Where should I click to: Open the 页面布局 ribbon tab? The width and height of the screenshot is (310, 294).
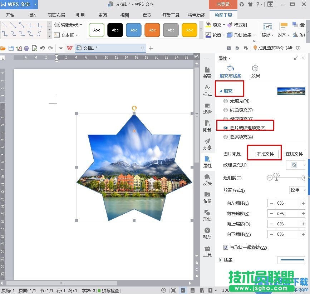coord(56,15)
